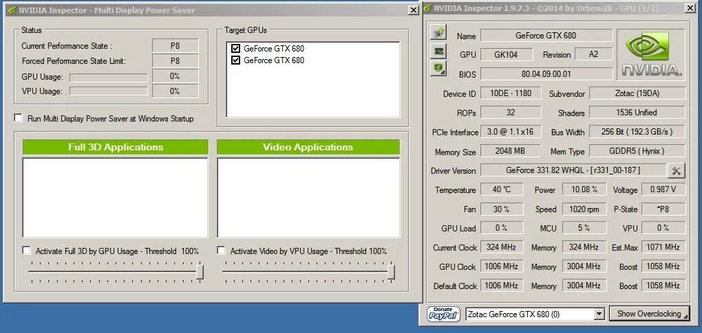Click NVIDIA Inspector main window title icon

pyautogui.click(x=429, y=8)
